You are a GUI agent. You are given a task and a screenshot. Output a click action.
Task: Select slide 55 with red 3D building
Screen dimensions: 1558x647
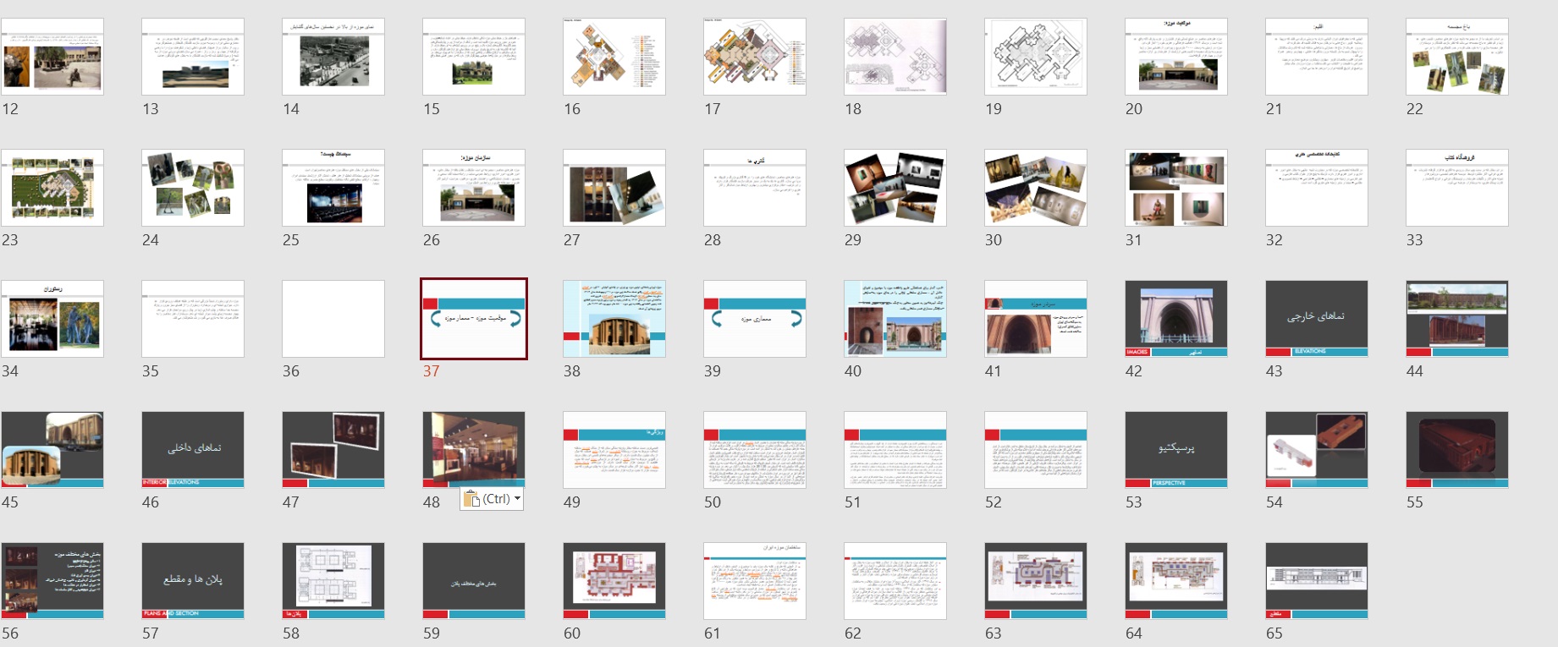pyautogui.click(x=1456, y=450)
